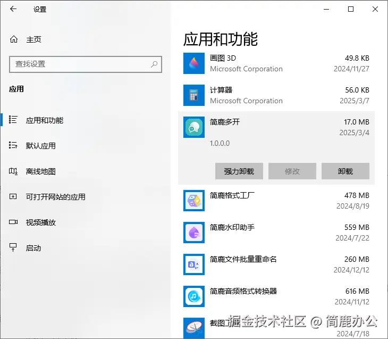Select the 简鹿多开 app name
The height and width of the screenshot is (339, 388).
click(225, 122)
